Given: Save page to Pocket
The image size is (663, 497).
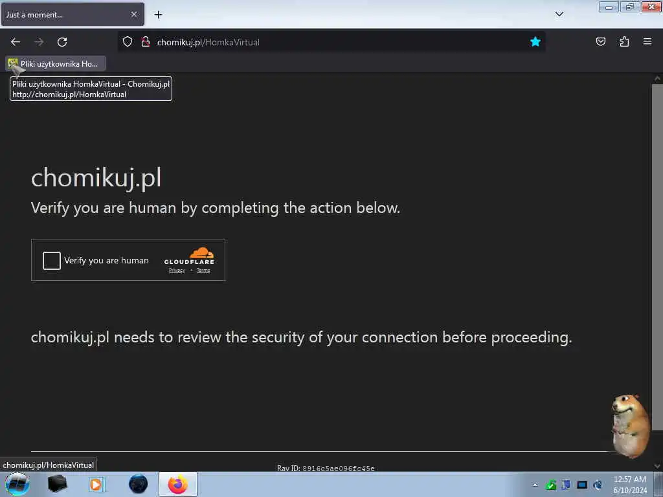Looking at the screenshot, I should click(600, 41).
